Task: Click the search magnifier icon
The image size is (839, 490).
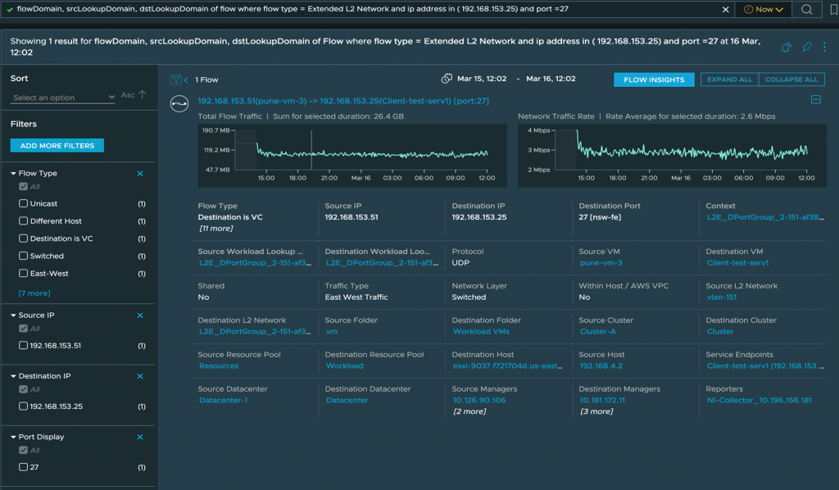Action: 806,10
